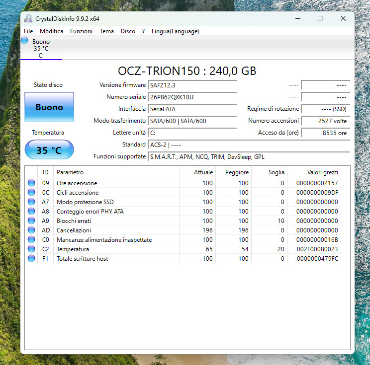Select the Cicli accensione parameter text
This screenshot has height=365, width=370.
pos(78,193)
